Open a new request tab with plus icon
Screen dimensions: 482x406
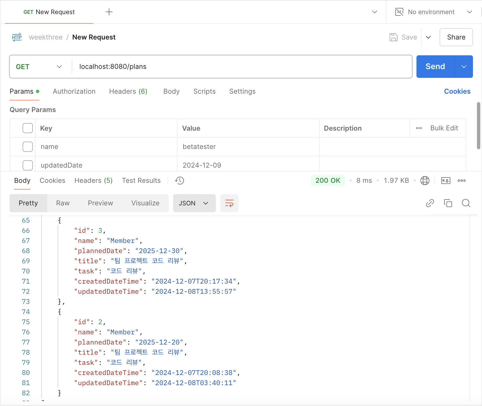click(109, 12)
